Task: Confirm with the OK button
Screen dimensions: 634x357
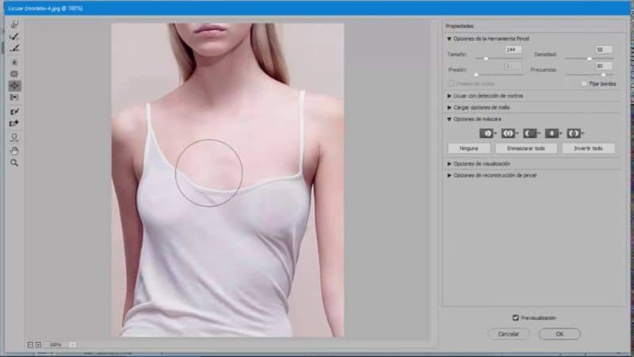Action: click(x=560, y=334)
